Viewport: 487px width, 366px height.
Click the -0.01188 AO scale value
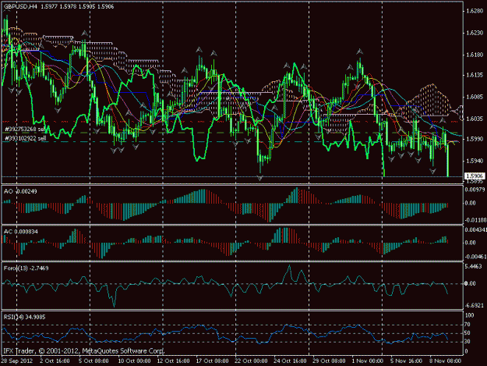pos(475,220)
